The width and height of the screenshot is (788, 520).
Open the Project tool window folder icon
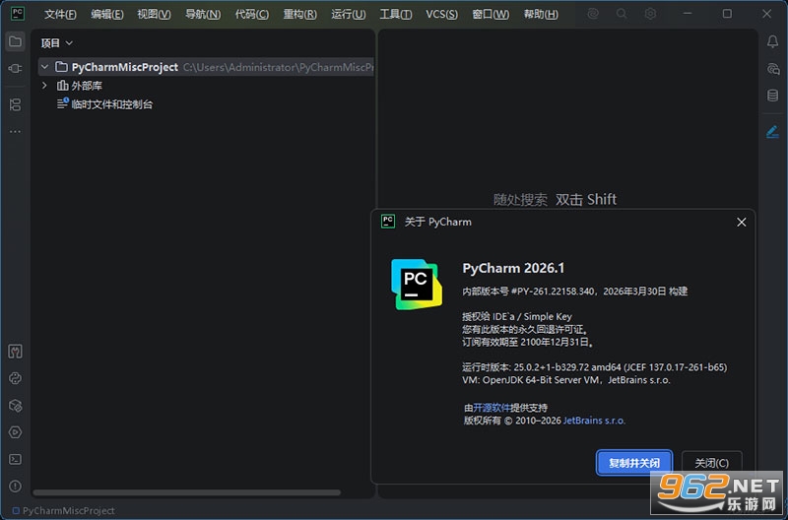tap(15, 41)
